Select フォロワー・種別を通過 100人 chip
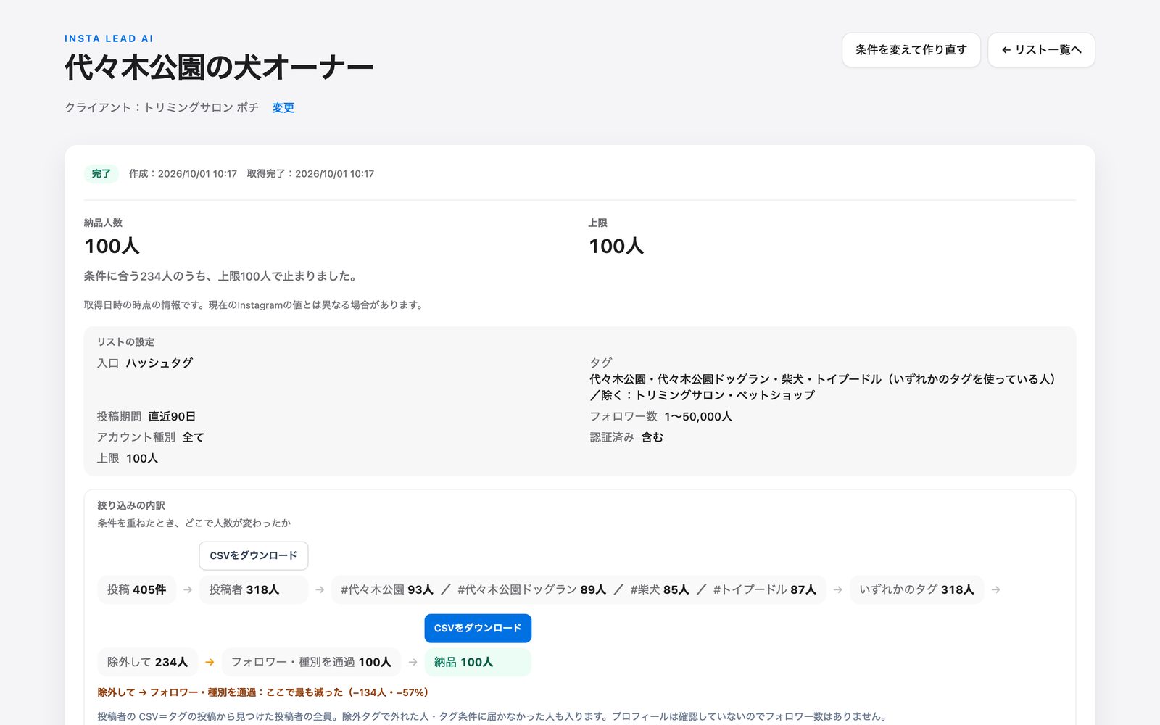This screenshot has height=725, width=1160. [x=311, y=662]
